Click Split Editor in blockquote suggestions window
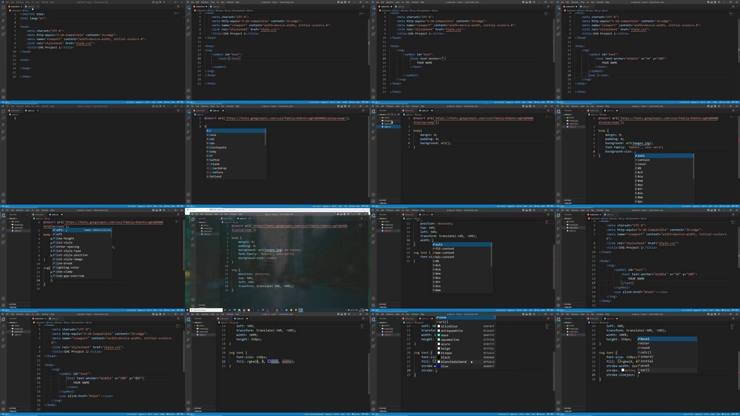740x416 pixels. tap(363, 110)
